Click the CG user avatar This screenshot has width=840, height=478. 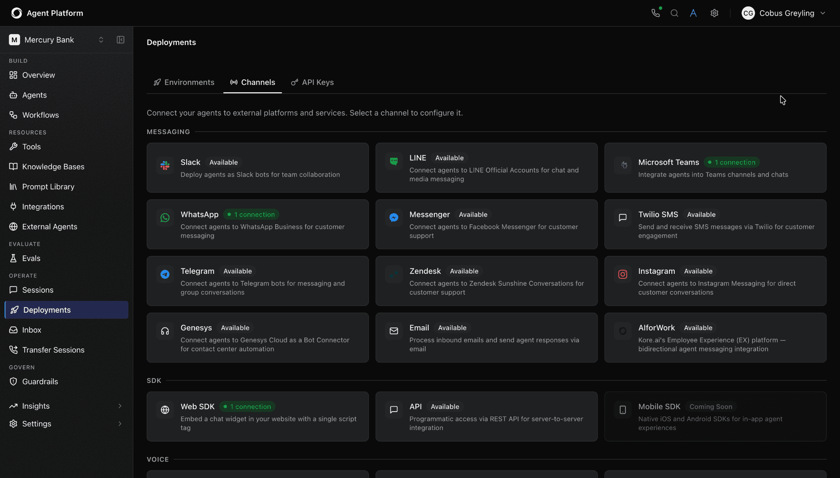748,13
